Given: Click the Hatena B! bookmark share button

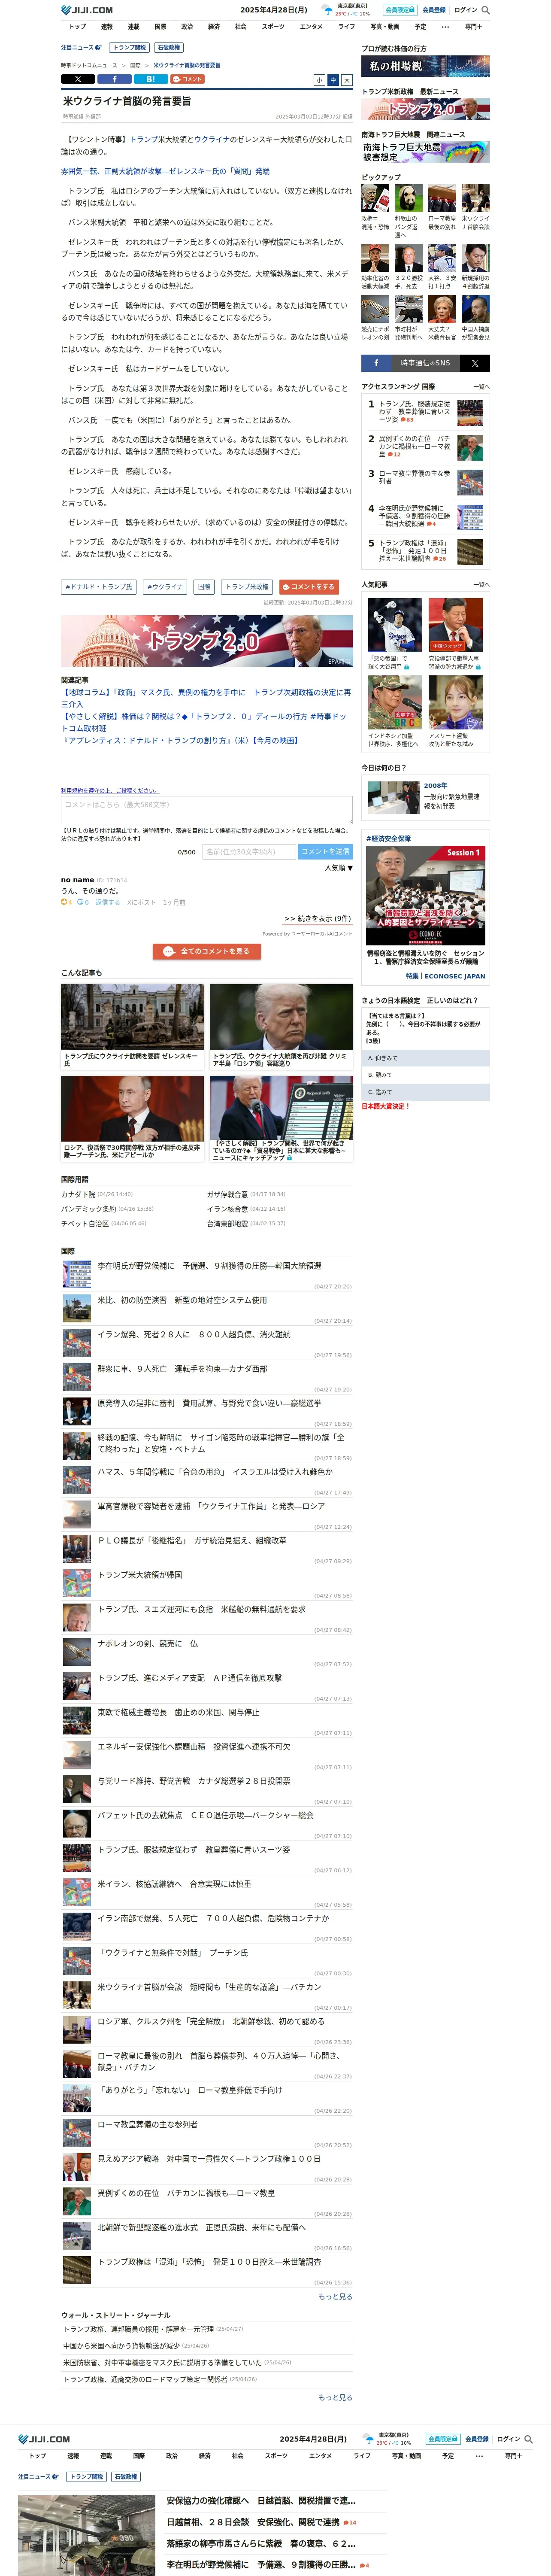Looking at the screenshot, I should click(150, 78).
